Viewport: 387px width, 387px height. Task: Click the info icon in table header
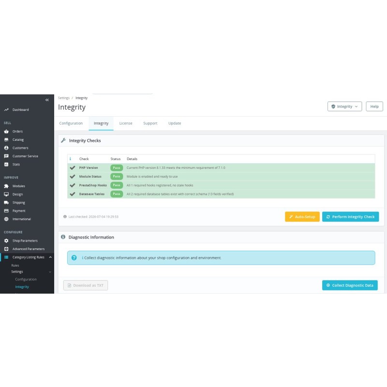tap(70, 159)
